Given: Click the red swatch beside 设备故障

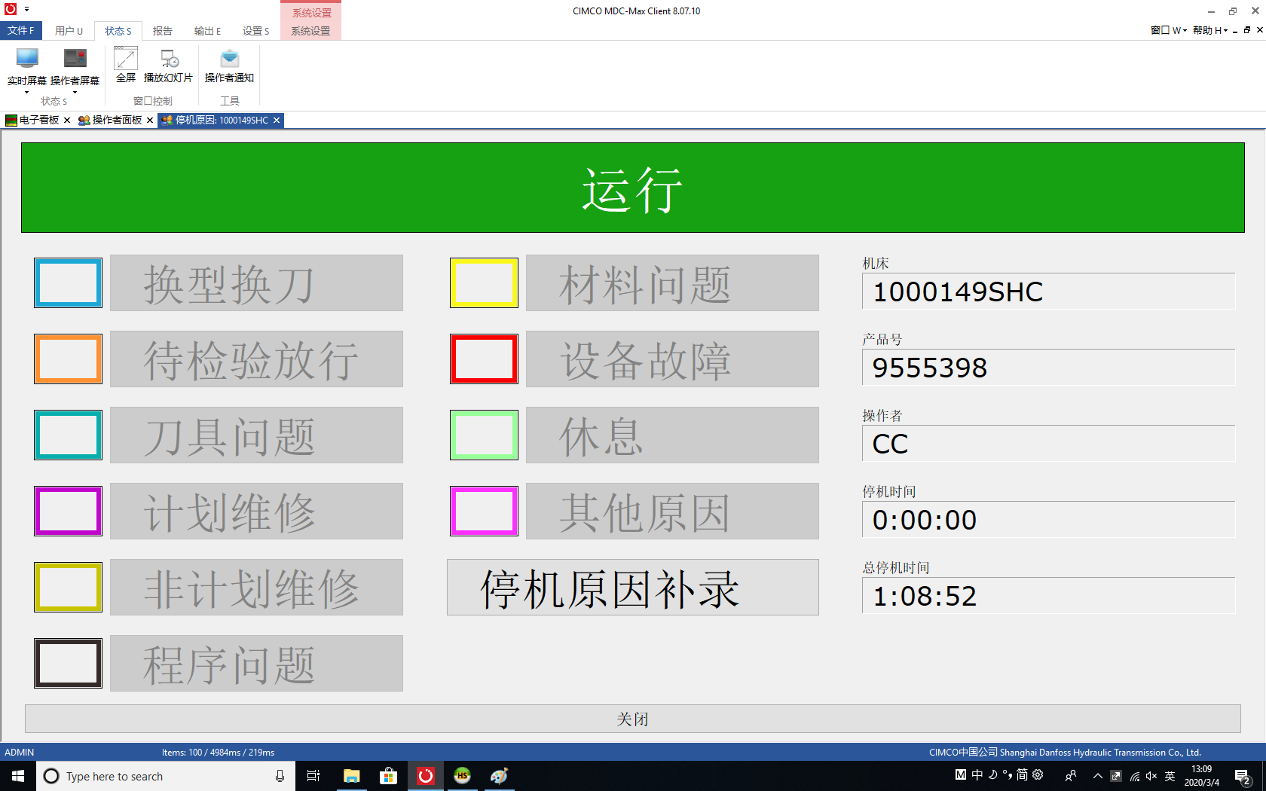Looking at the screenshot, I should [484, 359].
